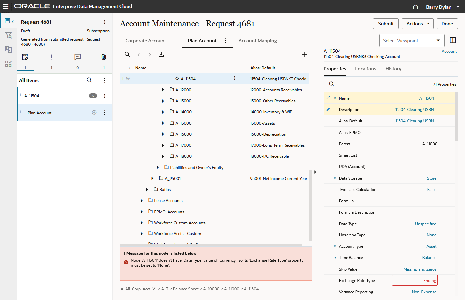Viewport: 465px width, 300px height.
Task: Collapse the properties panel splitter arrow
Action: pos(315,172)
